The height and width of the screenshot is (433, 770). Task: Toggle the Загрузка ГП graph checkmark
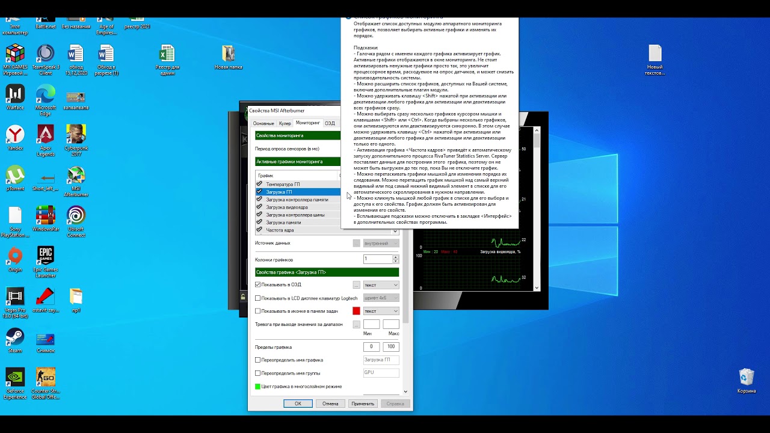259,192
